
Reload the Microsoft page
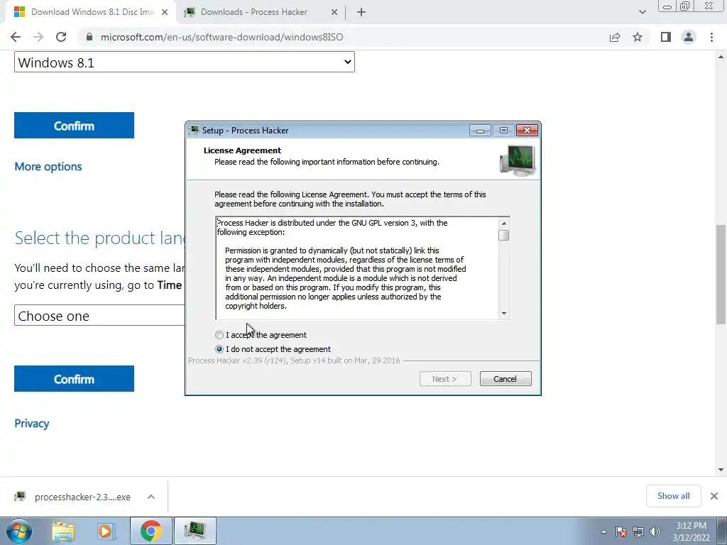pyautogui.click(x=61, y=37)
